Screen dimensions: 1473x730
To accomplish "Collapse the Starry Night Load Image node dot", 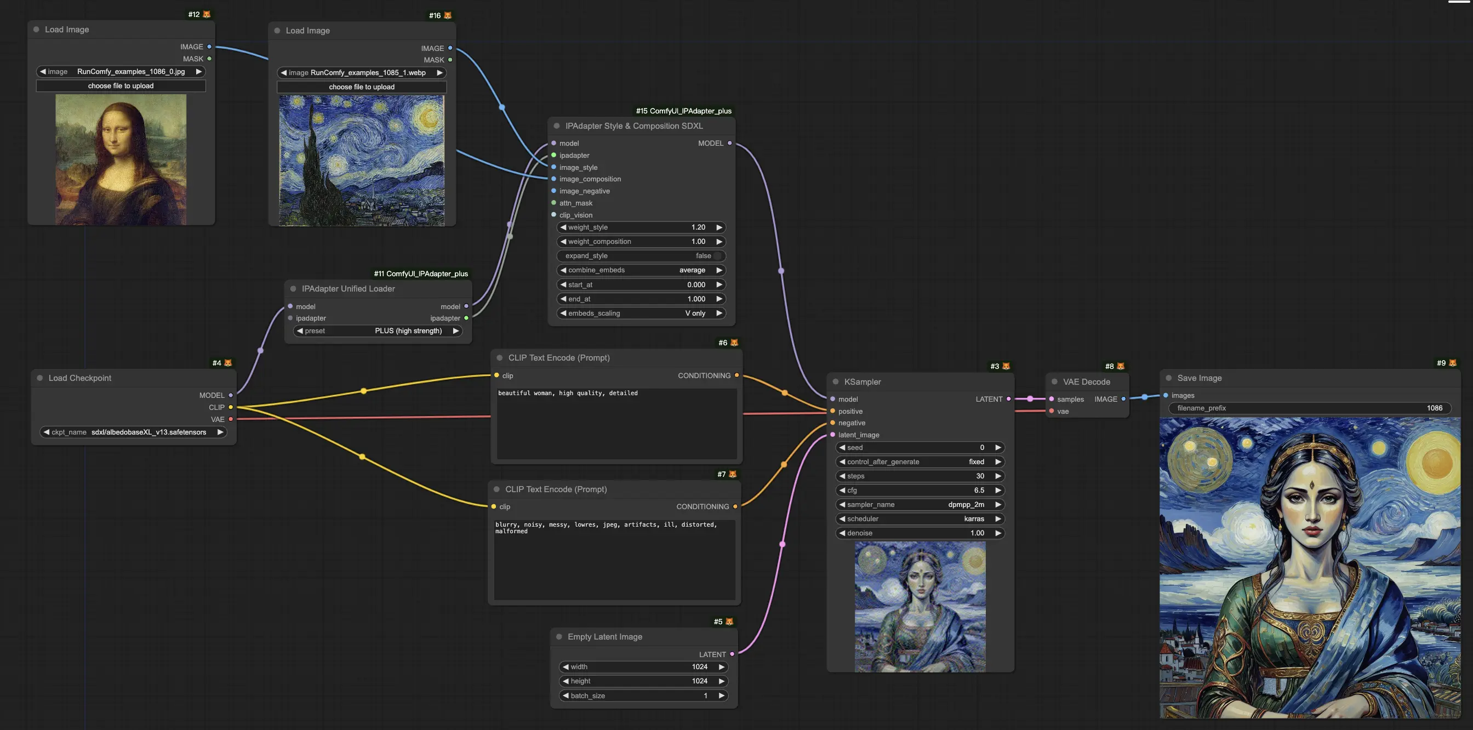I will pyautogui.click(x=277, y=30).
